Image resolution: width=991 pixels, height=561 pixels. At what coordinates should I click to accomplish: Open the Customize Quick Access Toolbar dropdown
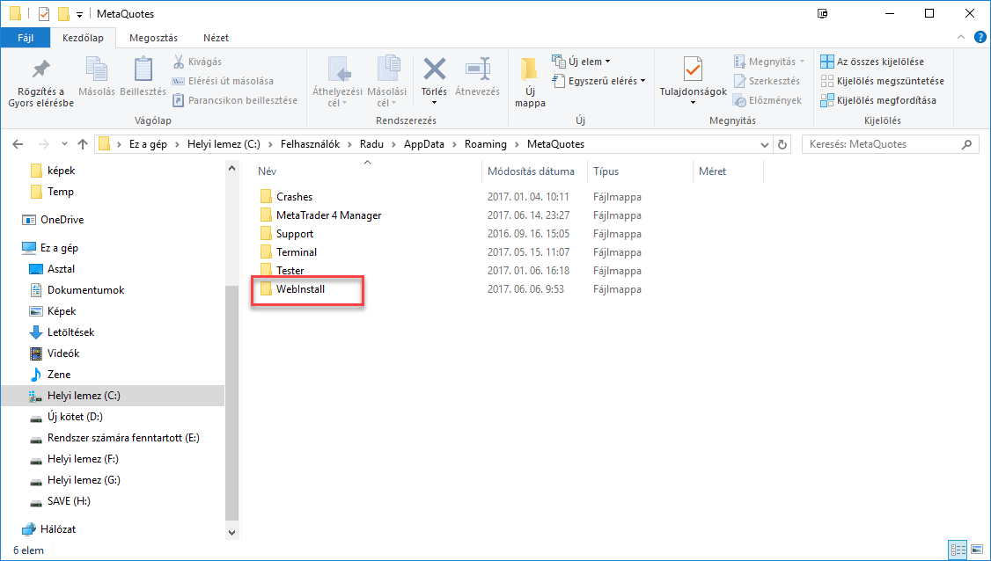[79, 14]
